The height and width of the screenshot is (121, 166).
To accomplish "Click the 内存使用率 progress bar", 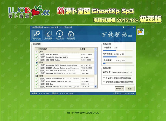I will point(117,57).
